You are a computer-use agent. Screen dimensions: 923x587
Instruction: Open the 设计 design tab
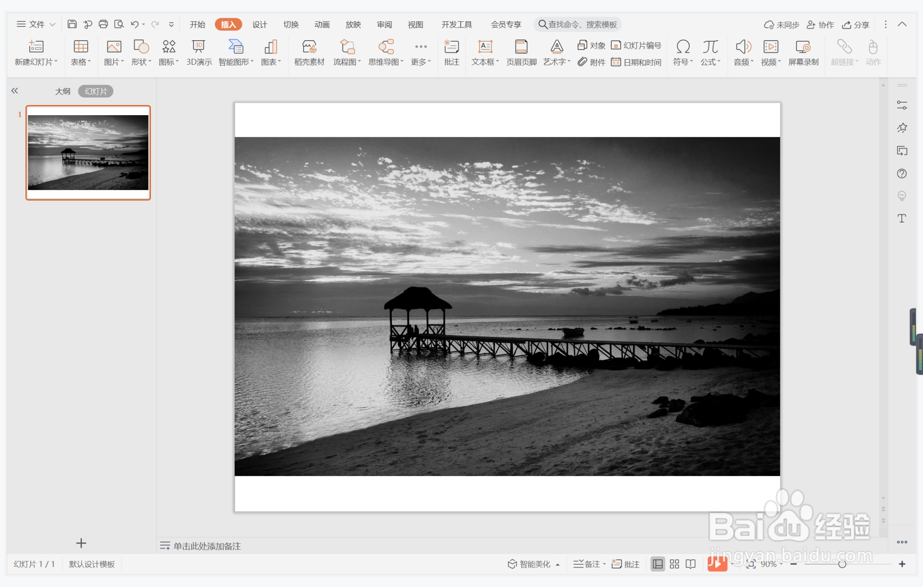(x=259, y=25)
